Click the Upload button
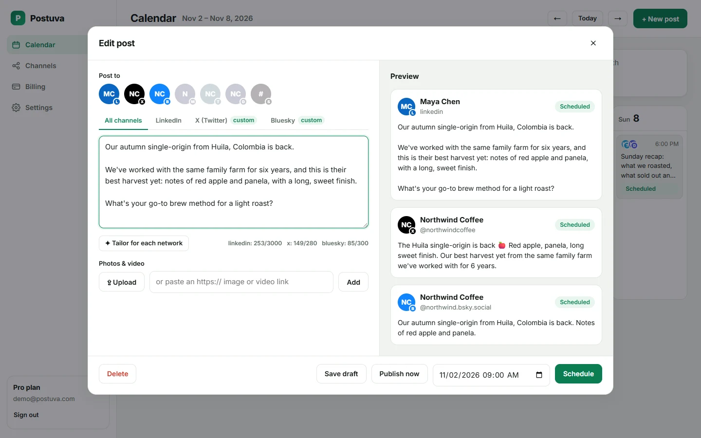The image size is (701, 438). 122,282
